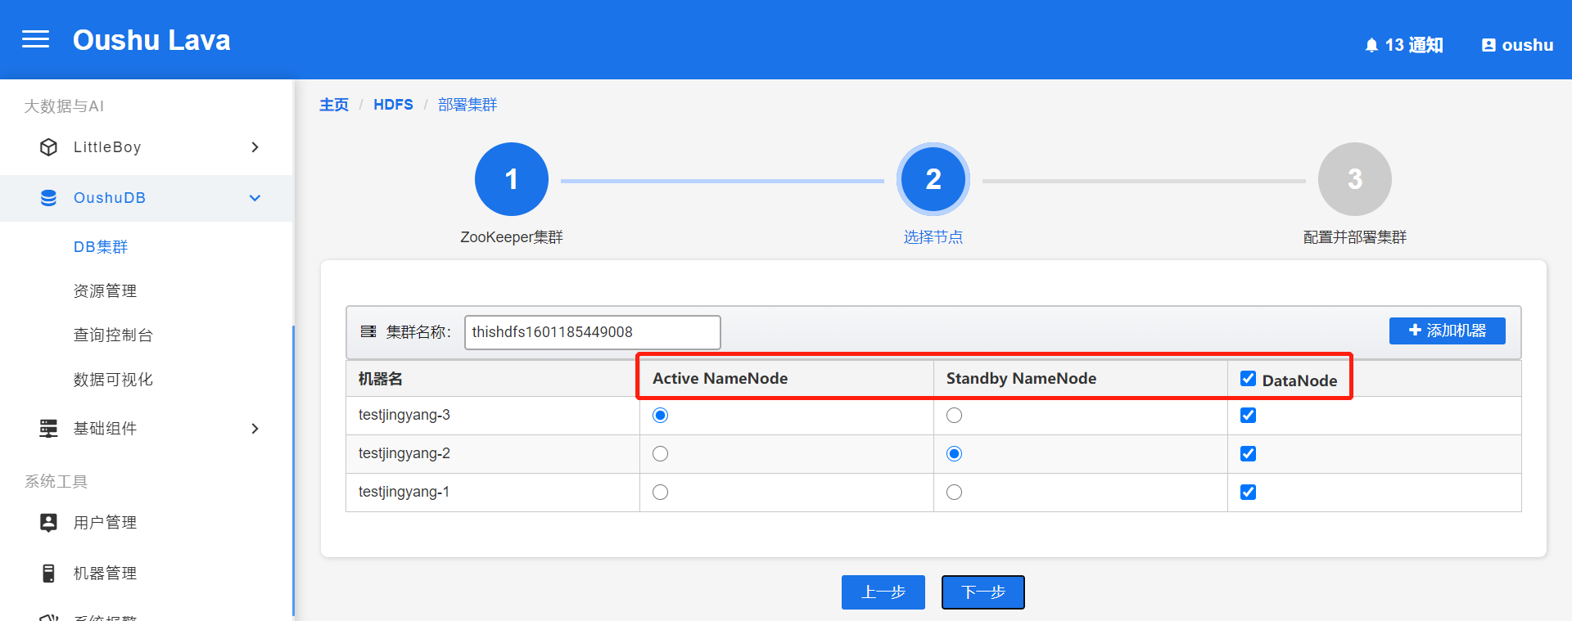Click the LittleBoy cube icon
The image size is (1572, 621).
click(49, 147)
